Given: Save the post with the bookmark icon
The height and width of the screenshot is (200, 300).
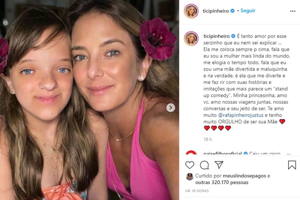Looking at the screenshot, I should [x=292, y=165].
